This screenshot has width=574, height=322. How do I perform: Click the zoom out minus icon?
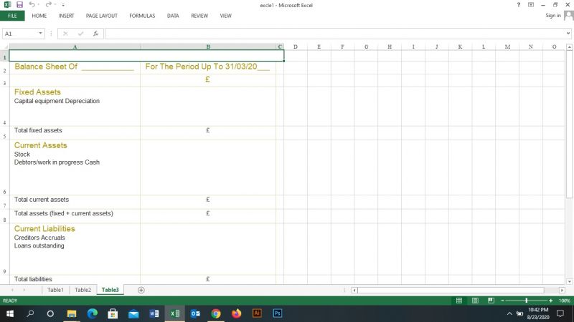click(503, 301)
